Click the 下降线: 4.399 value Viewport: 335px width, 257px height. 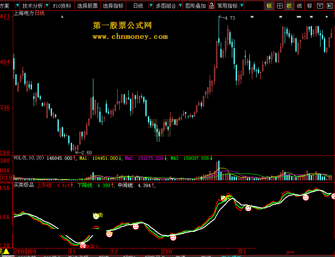94,185
